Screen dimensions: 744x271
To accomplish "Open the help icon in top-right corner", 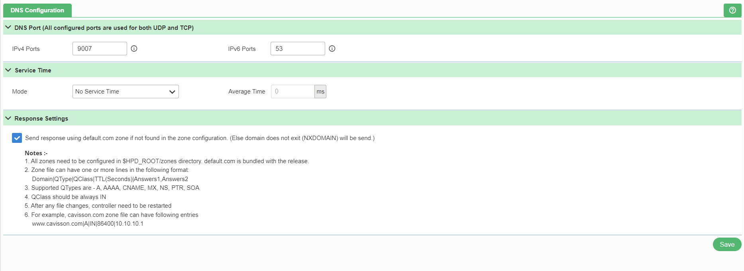I will pyautogui.click(x=732, y=10).
